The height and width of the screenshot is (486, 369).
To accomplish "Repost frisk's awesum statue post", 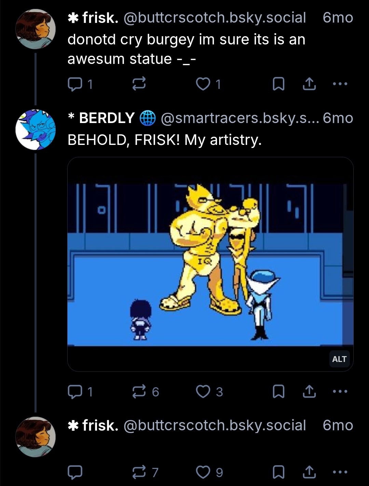I will point(139,84).
